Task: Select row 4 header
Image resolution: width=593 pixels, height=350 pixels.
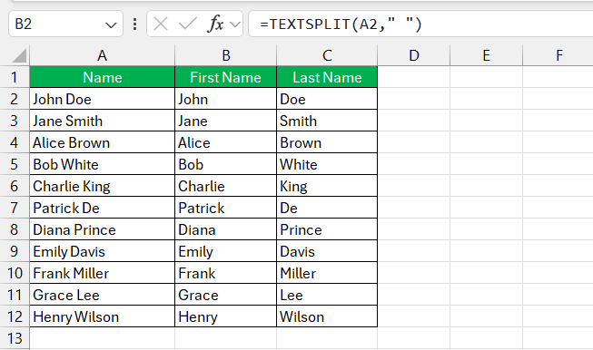Action: 15,142
